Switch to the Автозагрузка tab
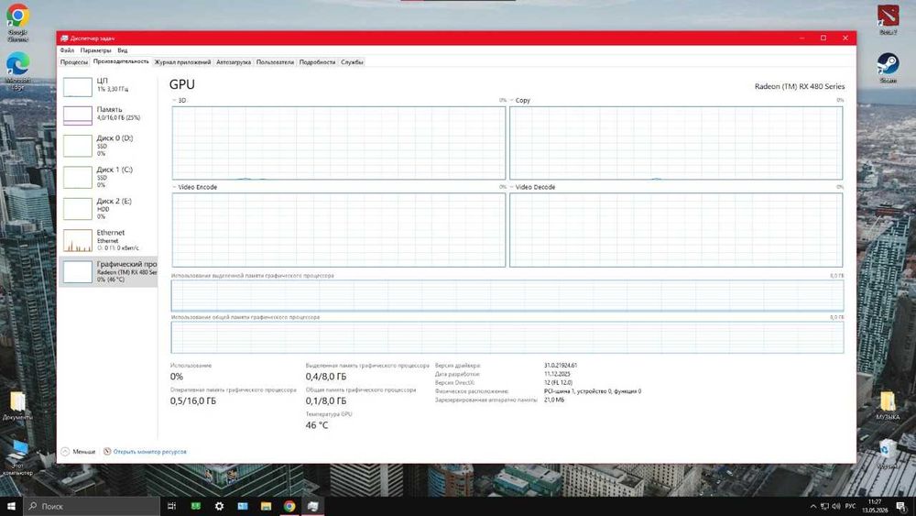 [x=234, y=62]
